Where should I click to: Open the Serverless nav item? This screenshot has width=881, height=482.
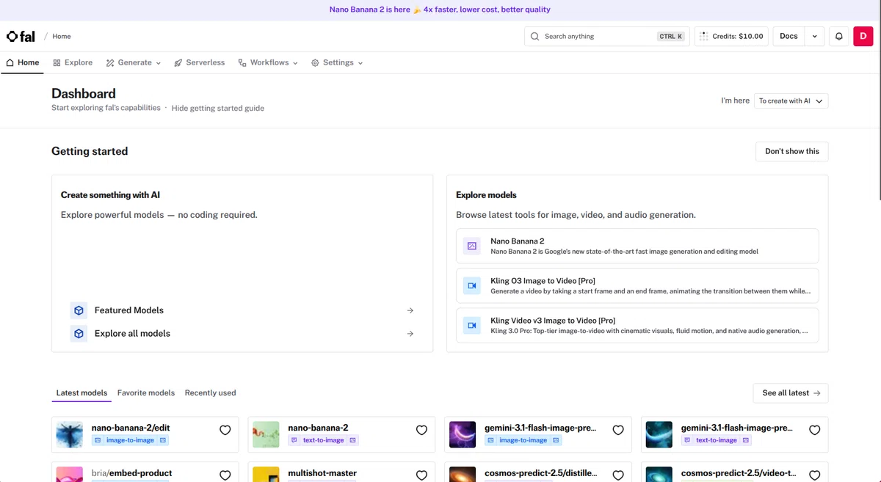click(200, 63)
